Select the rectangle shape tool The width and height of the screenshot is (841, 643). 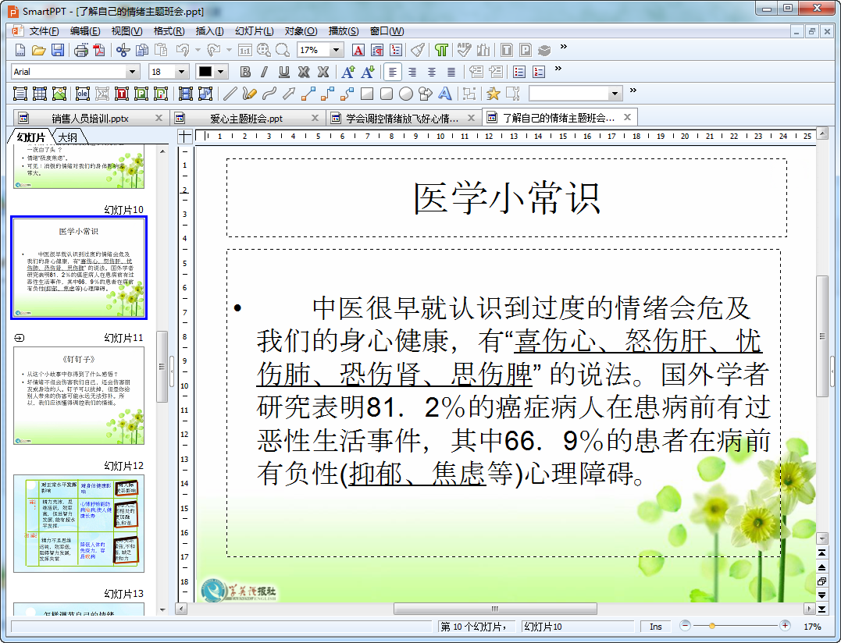pos(367,94)
